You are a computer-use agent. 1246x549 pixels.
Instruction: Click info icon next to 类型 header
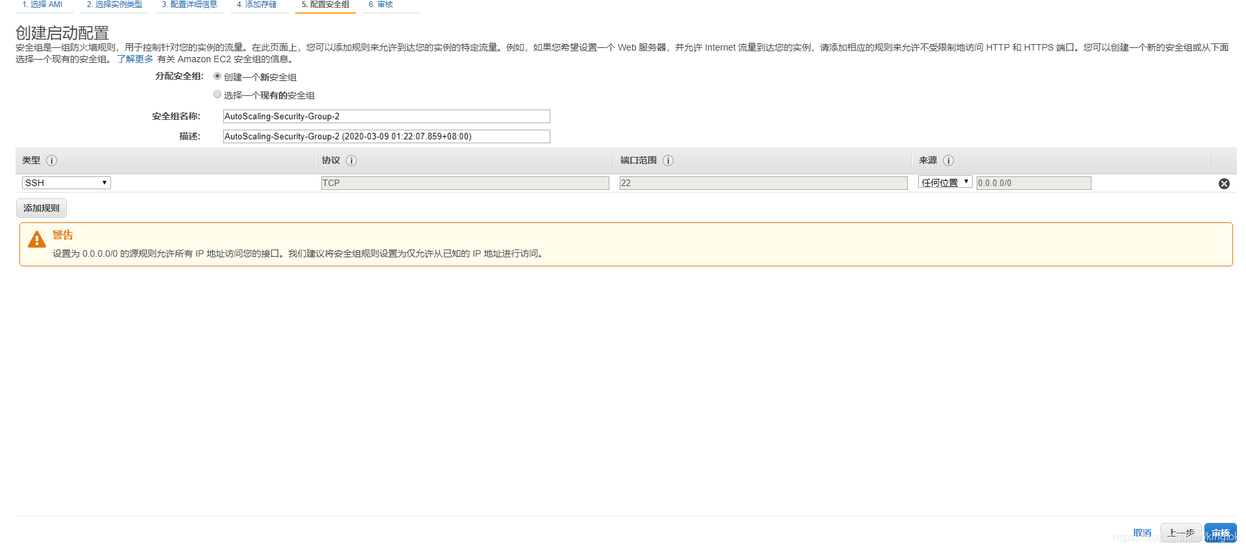coord(52,160)
